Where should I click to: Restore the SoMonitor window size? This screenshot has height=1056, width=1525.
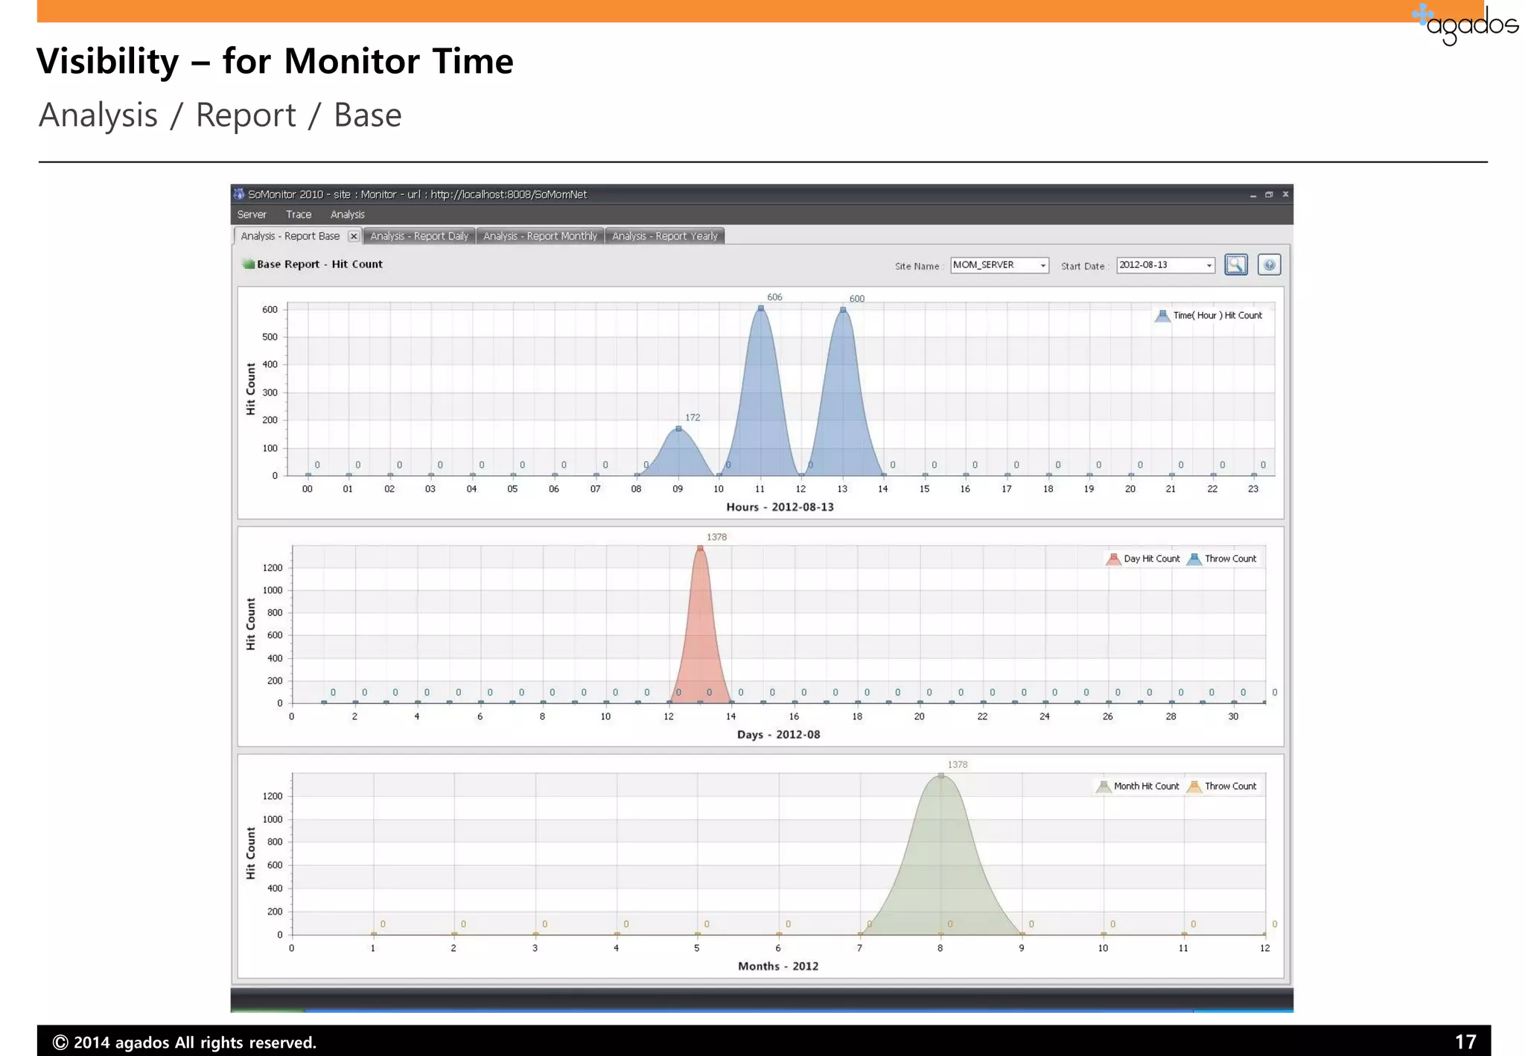(1269, 194)
